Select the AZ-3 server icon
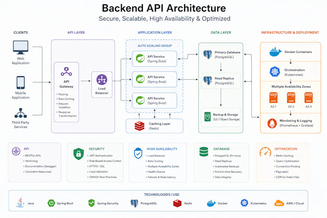327x218 pixels. pyautogui.click(x=308, y=98)
